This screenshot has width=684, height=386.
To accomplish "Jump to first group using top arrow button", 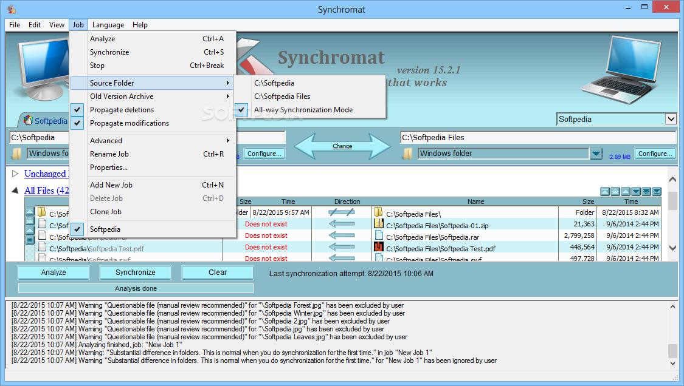I will pos(604,192).
